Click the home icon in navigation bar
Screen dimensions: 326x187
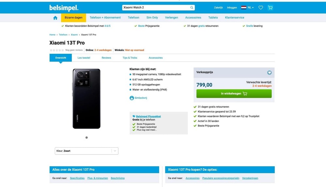point(55,18)
